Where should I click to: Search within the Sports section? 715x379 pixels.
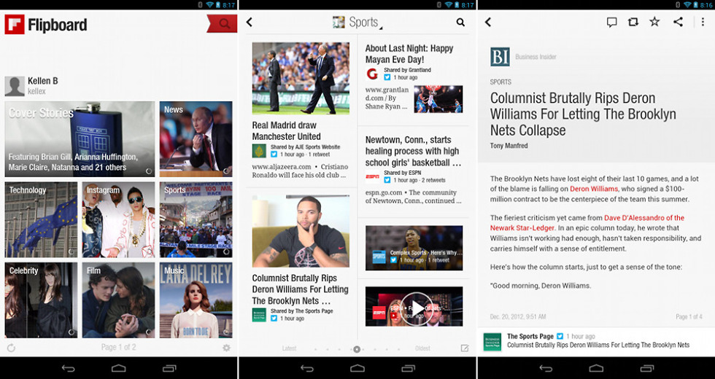pyautogui.click(x=460, y=22)
